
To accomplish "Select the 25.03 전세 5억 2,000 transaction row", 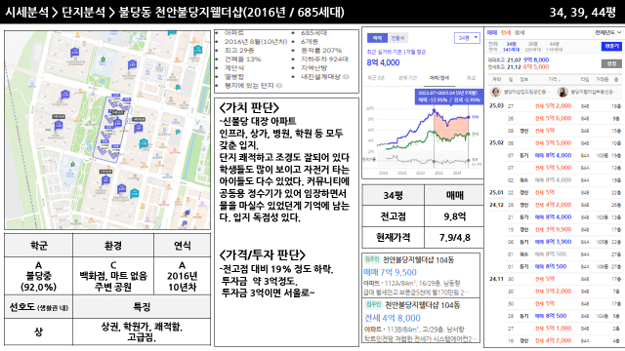I will point(555,106).
